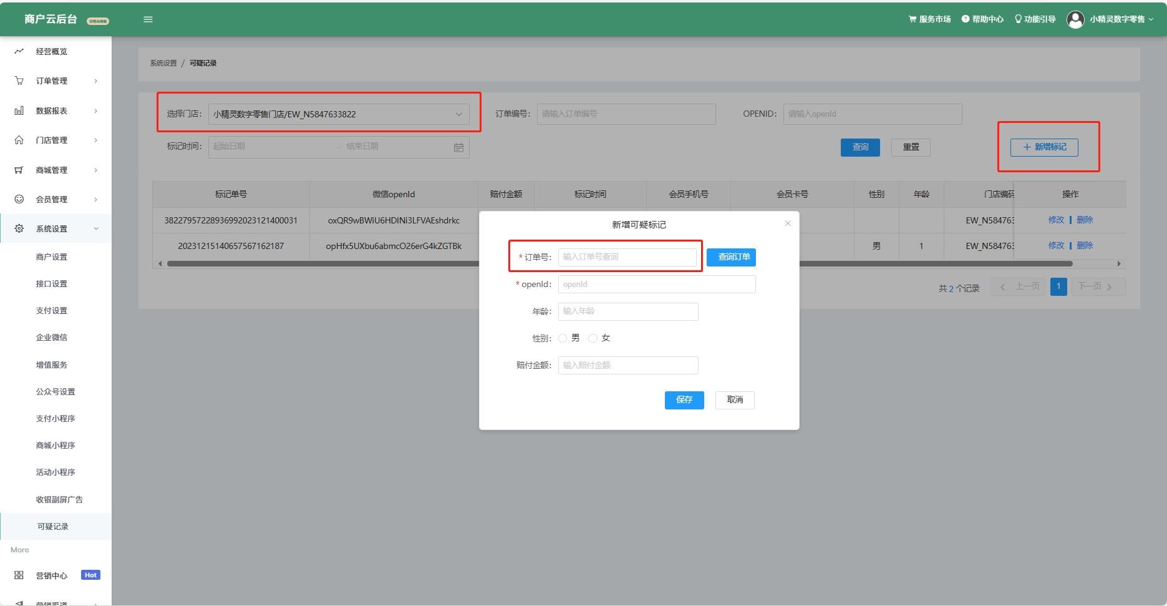Click the horizontal table scrollbar
This screenshot has width=1167, height=606.
tap(619, 264)
